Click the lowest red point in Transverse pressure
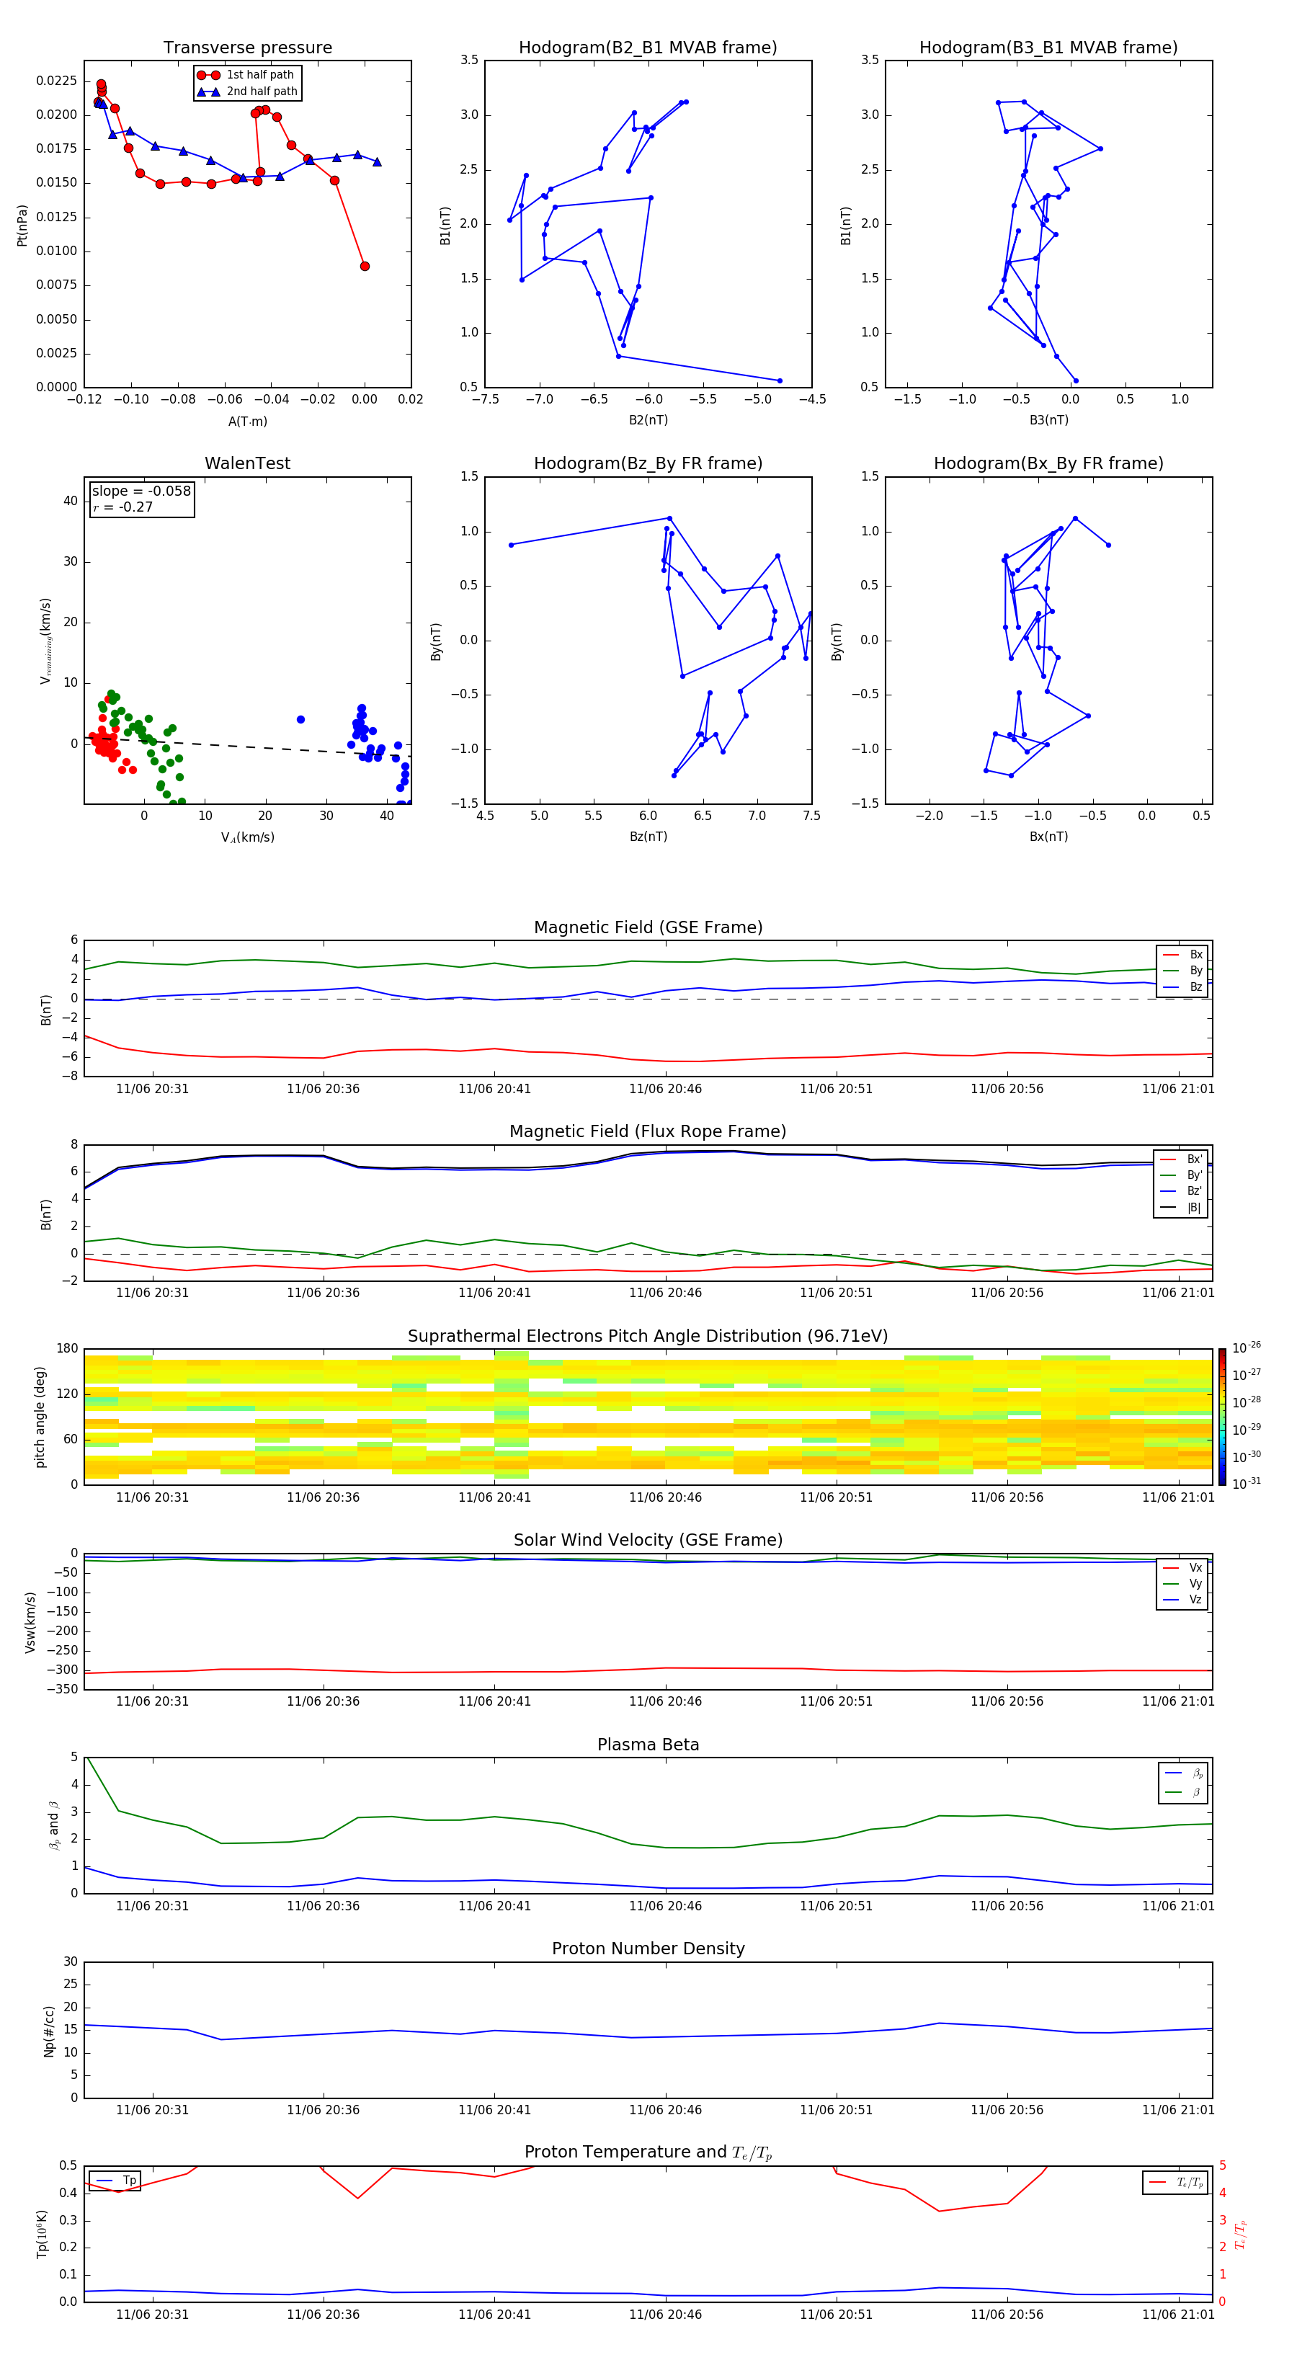Screen dimensions: 1297x2378 tap(365, 266)
